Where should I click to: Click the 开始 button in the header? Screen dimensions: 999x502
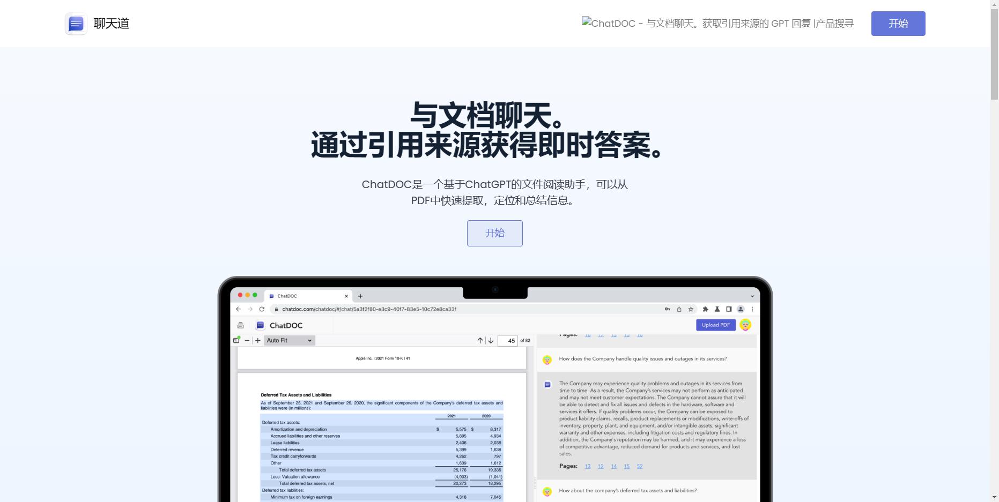pos(898,23)
